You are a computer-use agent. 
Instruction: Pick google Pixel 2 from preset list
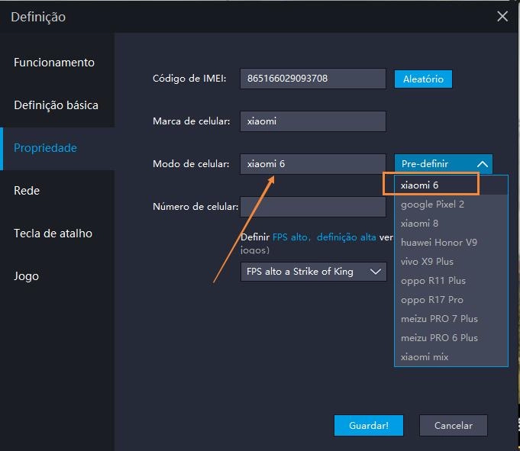point(432,205)
